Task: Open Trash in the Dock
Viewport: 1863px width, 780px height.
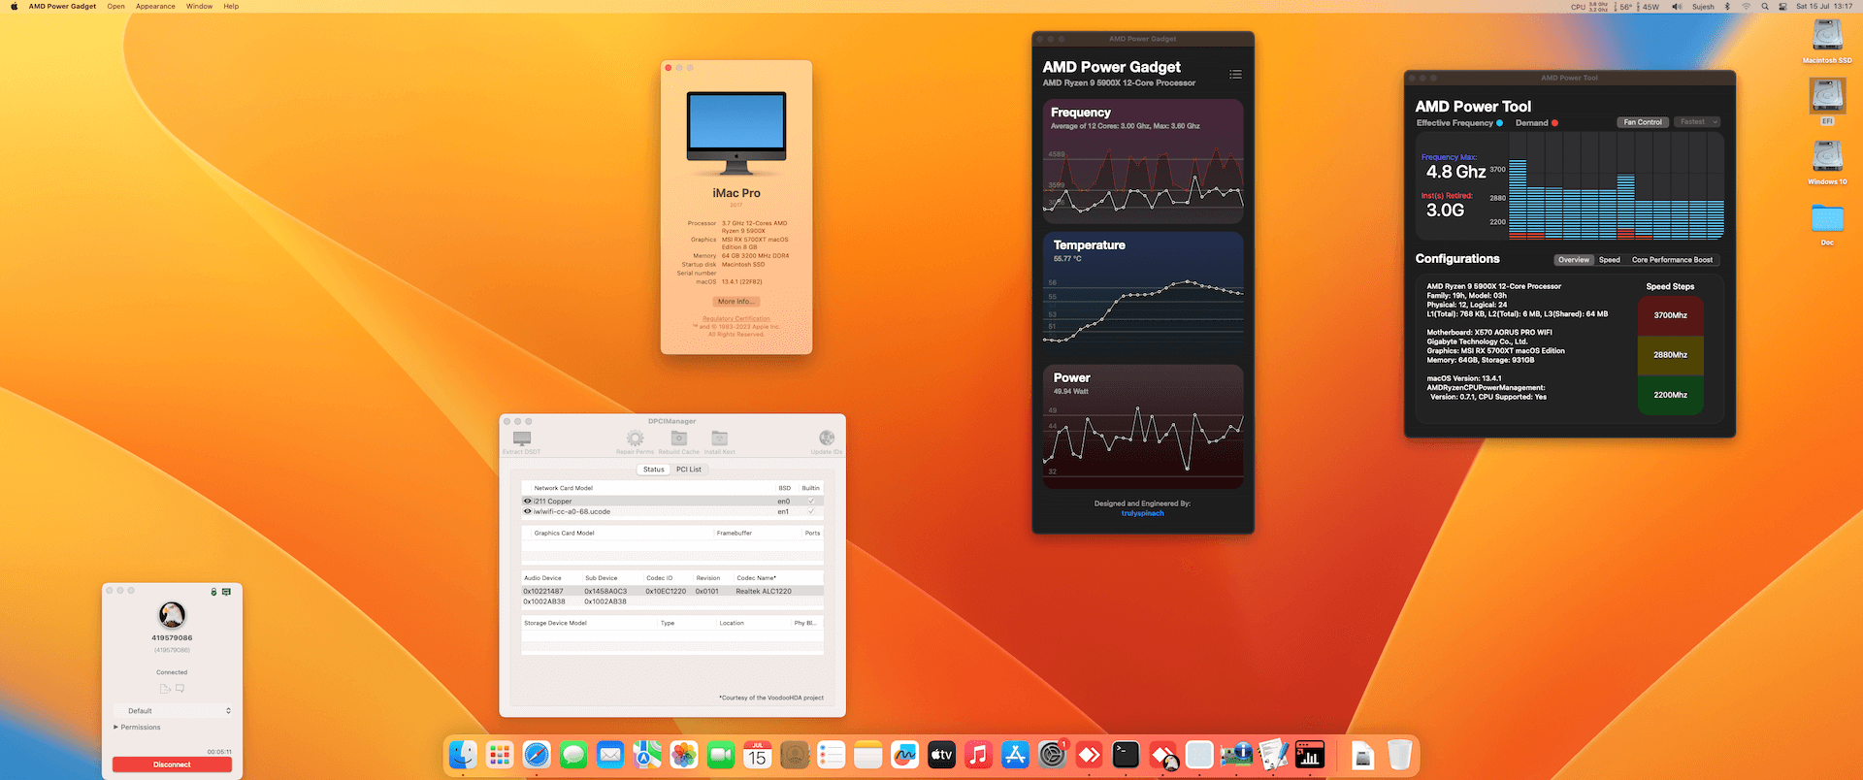Action: [1399, 755]
